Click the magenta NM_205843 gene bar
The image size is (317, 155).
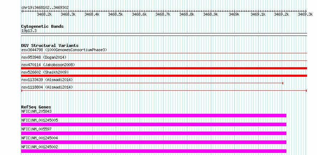[154, 116]
